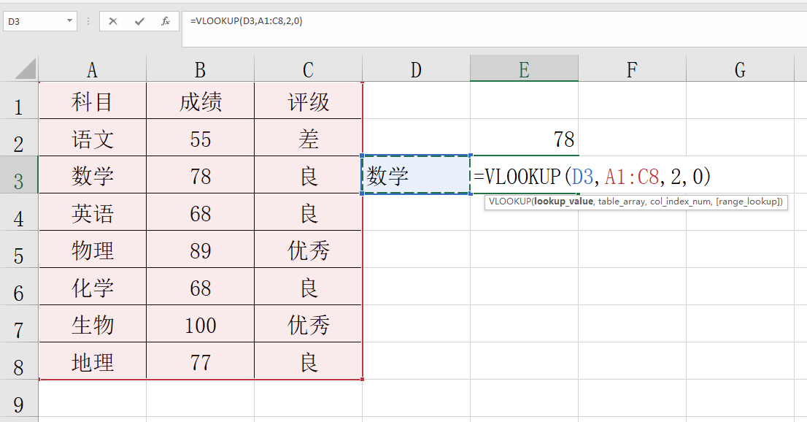The width and height of the screenshot is (807, 422).
Task: Select row 5 header
Action: 19,249
